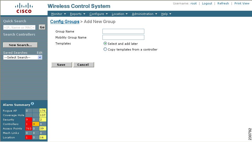Click the Location alarm label
Screen dimensions: 252x142
tap(9, 137)
